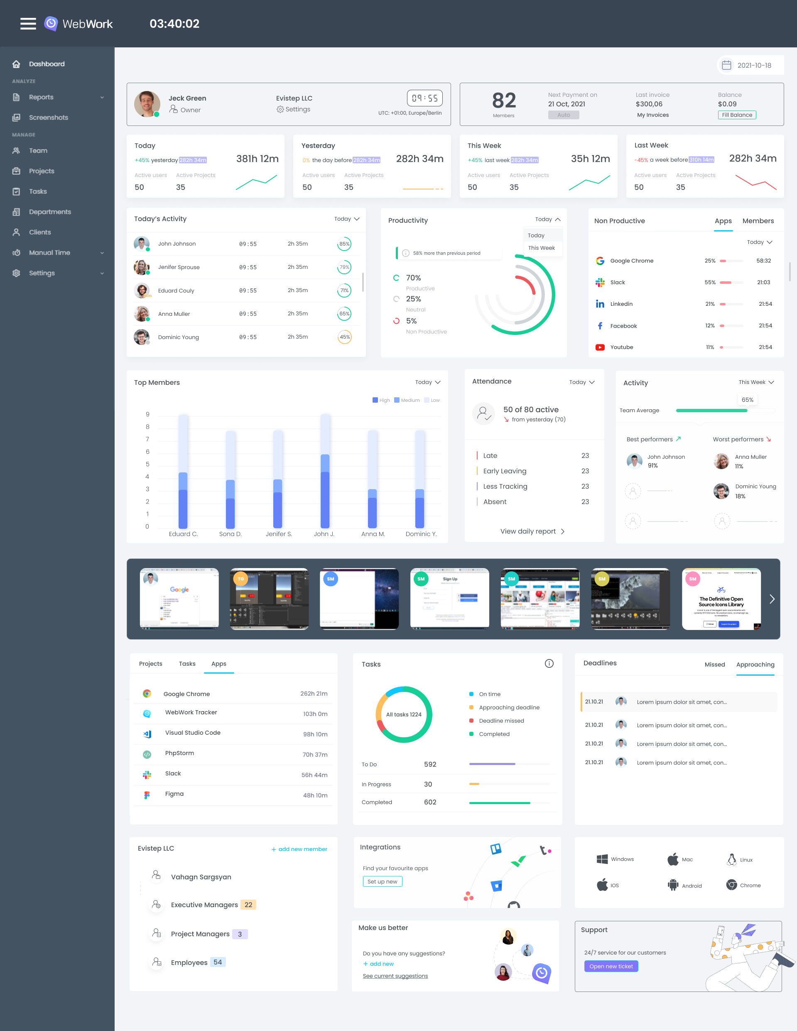Select the Visual Studio Code app entry
797x1031 pixels.
coord(193,733)
